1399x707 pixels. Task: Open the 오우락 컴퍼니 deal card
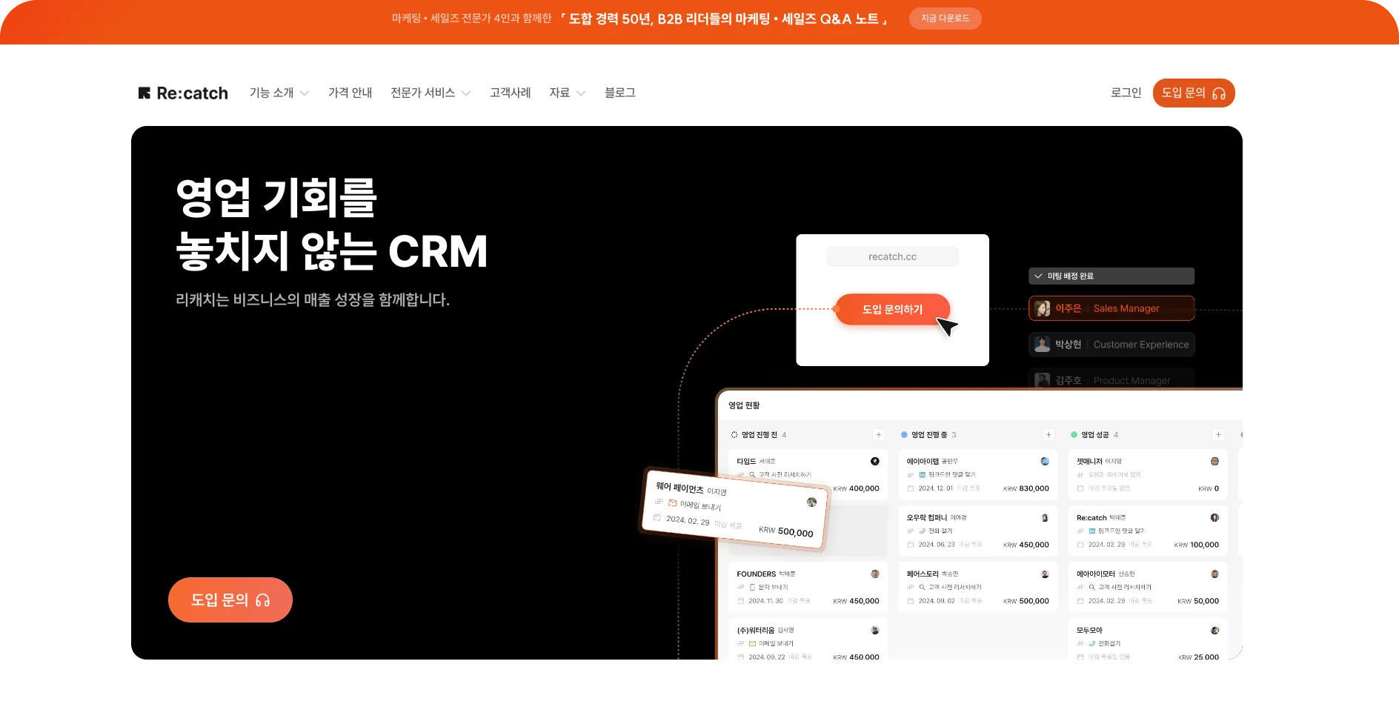pyautogui.click(x=978, y=531)
